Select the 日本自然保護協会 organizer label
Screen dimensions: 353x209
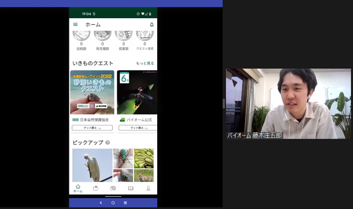[x=90, y=120]
